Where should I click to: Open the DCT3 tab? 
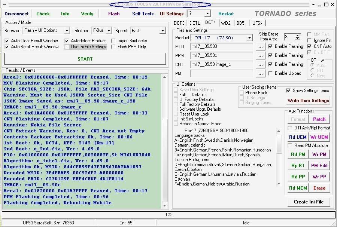pyautogui.click(x=179, y=23)
